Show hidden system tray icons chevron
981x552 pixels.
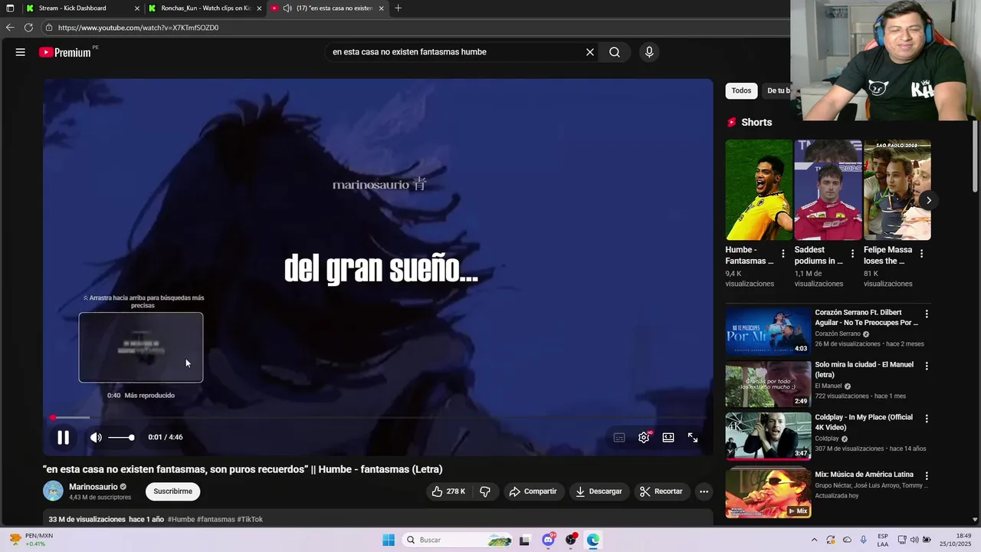point(814,540)
